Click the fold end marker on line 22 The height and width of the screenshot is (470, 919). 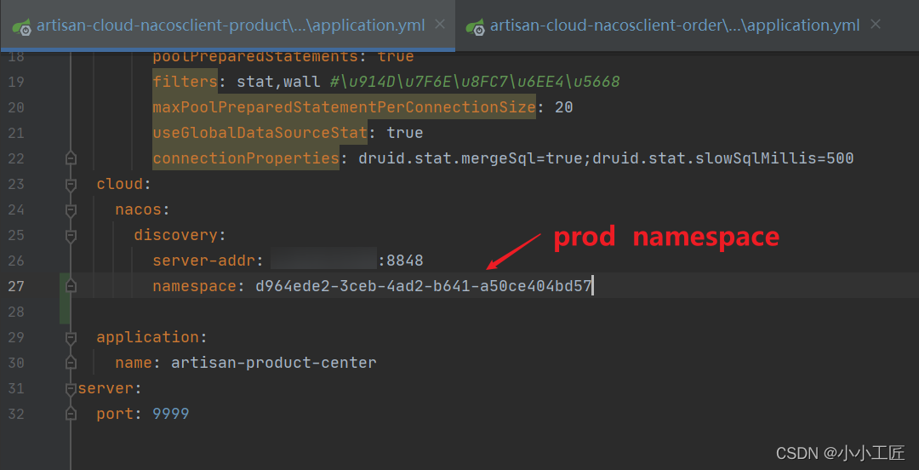click(71, 158)
